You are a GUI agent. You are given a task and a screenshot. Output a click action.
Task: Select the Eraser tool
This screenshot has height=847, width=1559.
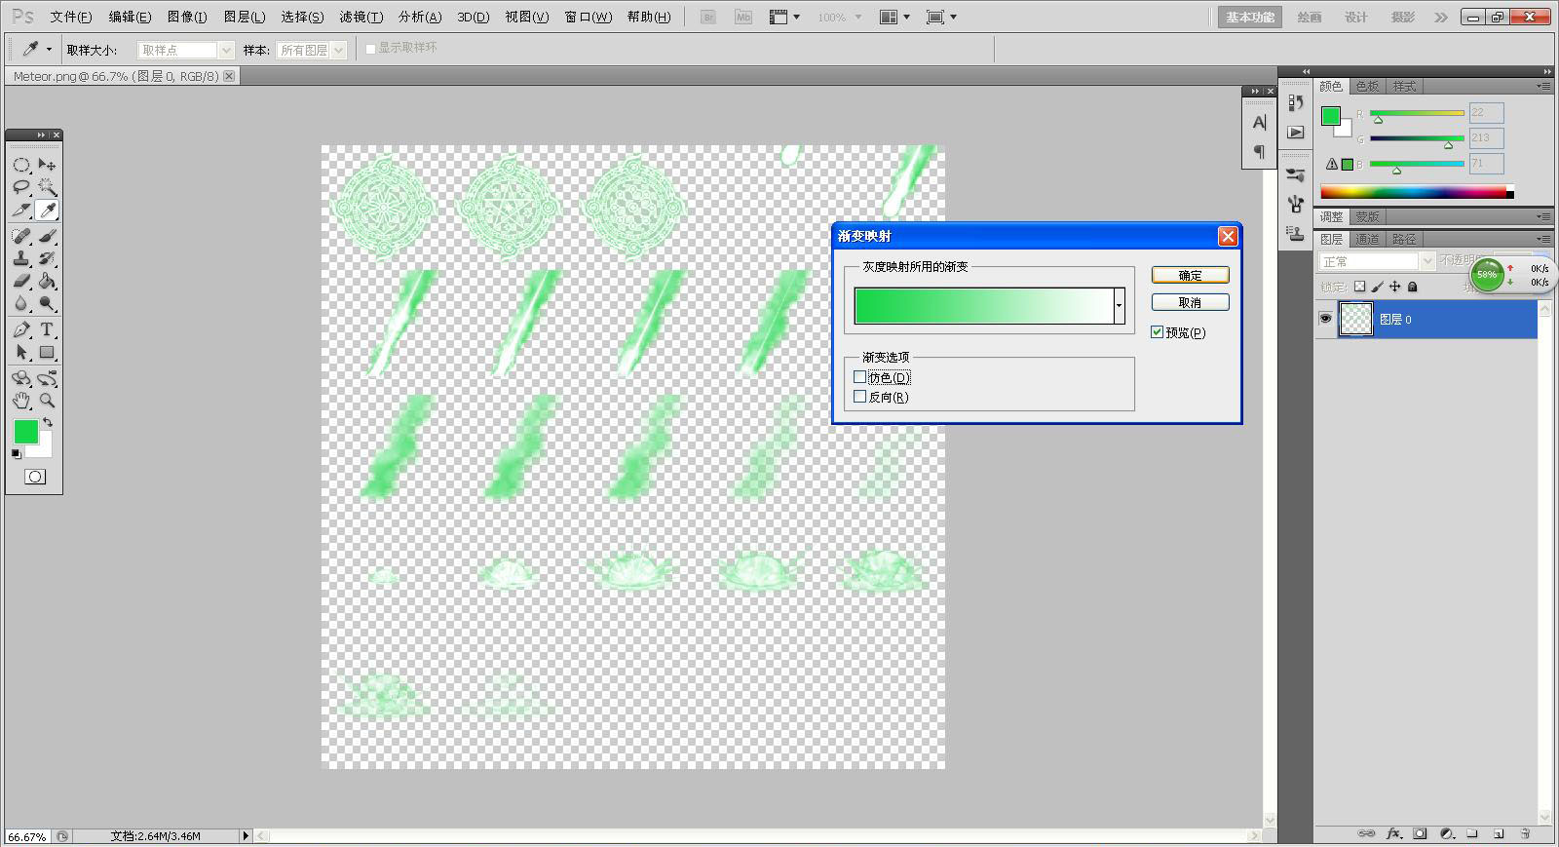21,281
